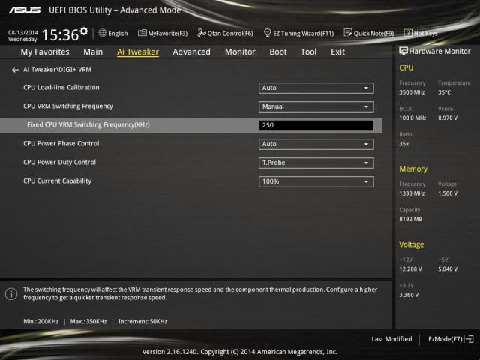Viewport: 480px width, 360px height.
Task: Select CPU Power Phase Control label
Action: tap(61, 143)
